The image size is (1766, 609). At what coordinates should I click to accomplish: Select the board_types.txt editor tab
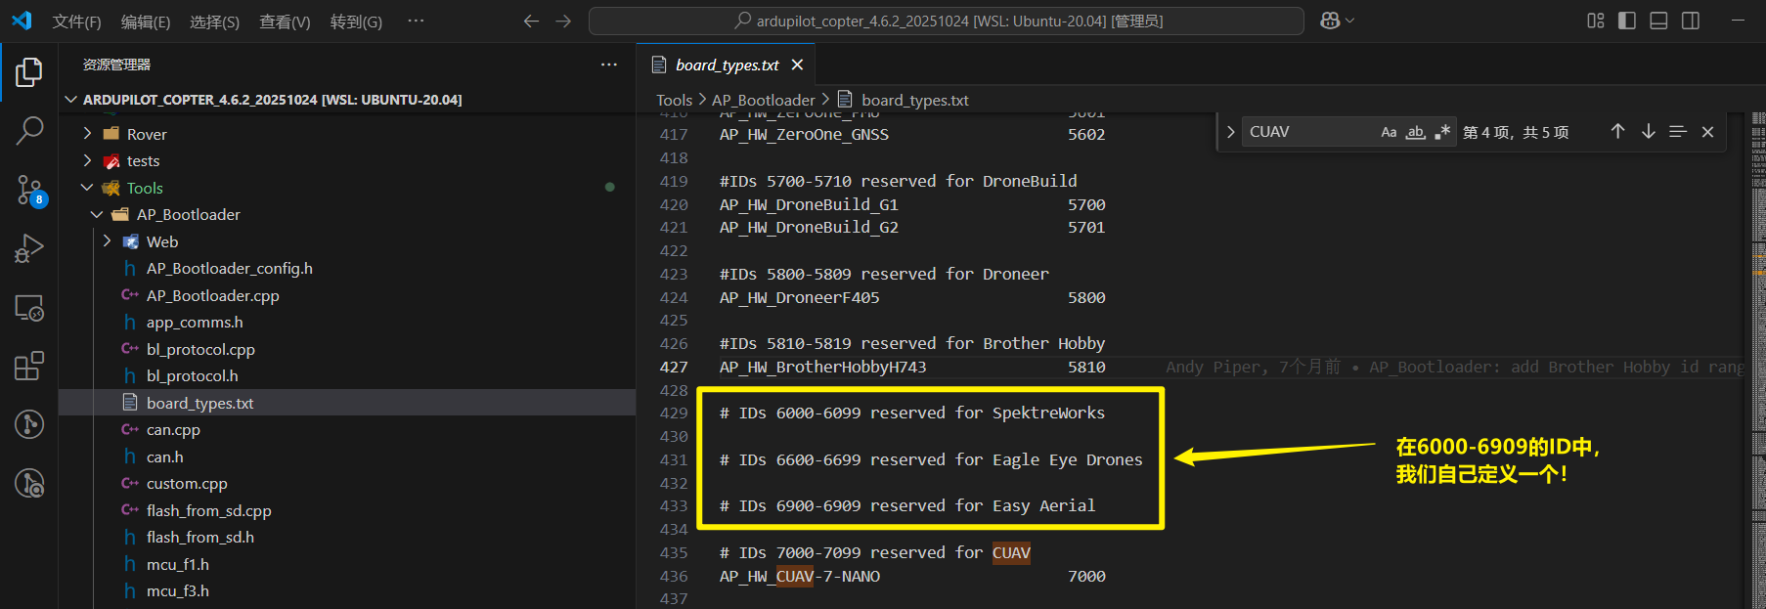pyautogui.click(x=727, y=65)
